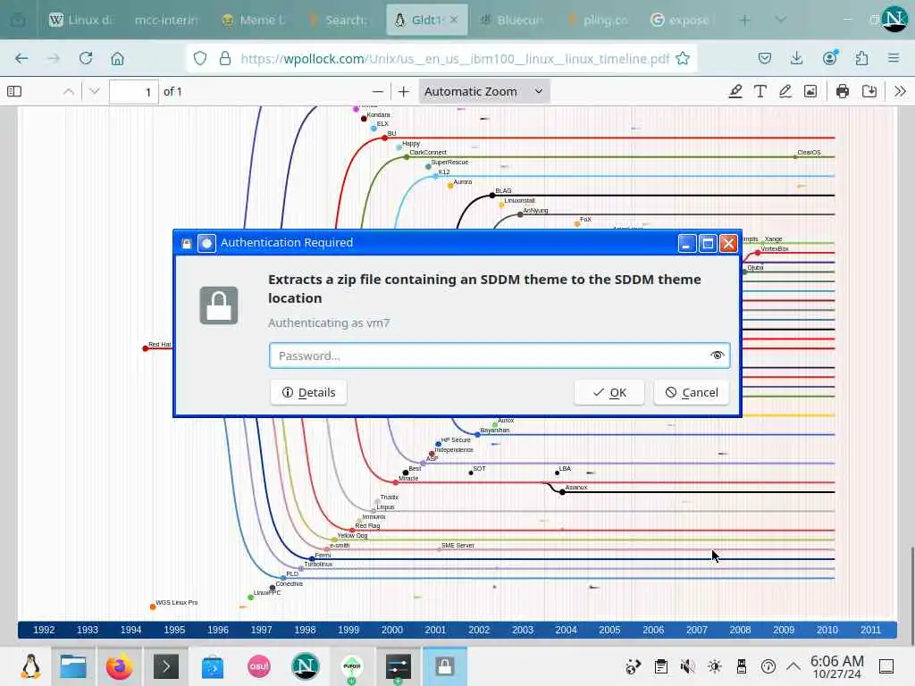The image size is (915, 686).
Task: Go to the next PDF page
Action: (95, 92)
